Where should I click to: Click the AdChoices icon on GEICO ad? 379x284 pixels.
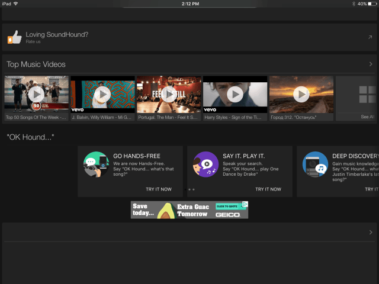tap(245, 204)
